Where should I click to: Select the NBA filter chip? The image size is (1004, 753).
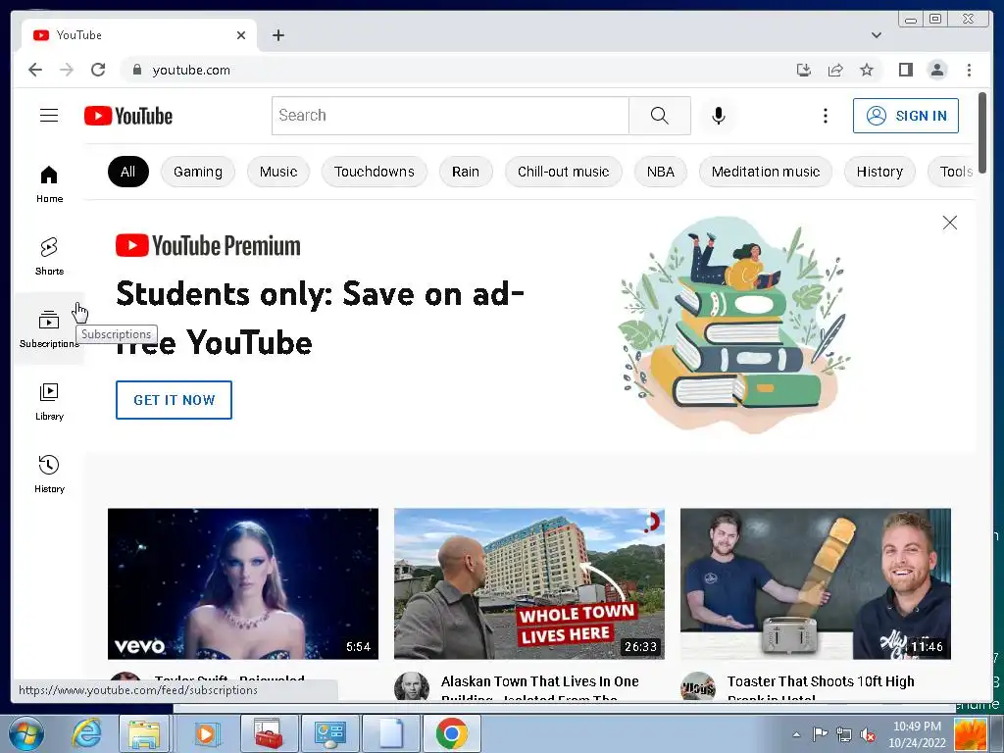coord(660,172)
